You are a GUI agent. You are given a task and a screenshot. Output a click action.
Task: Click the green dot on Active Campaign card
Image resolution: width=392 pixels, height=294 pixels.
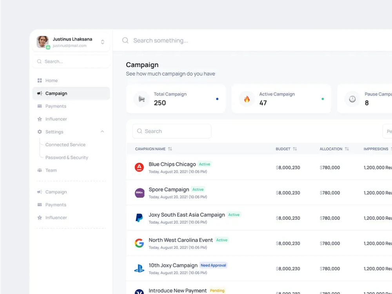323,99
